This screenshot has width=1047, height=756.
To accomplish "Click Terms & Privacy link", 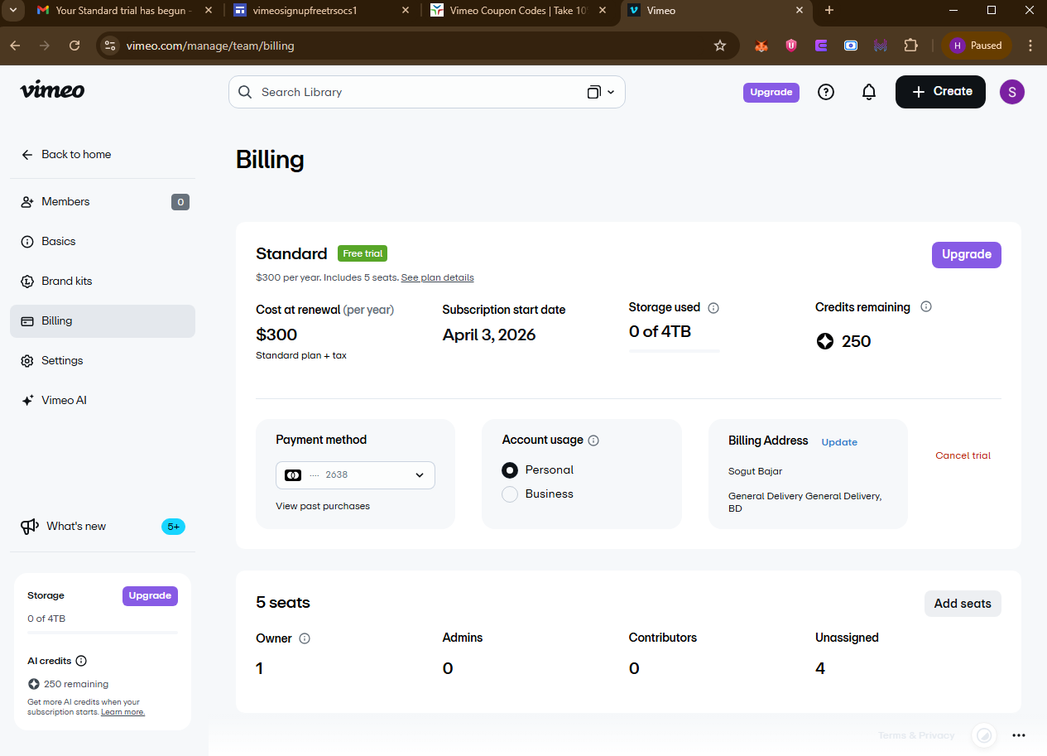I will (916, 735).
